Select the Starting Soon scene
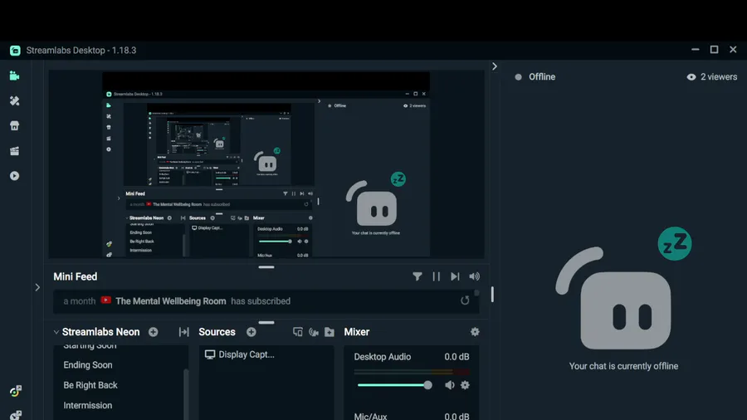747x420 pixels. click(x=90, y=347)
